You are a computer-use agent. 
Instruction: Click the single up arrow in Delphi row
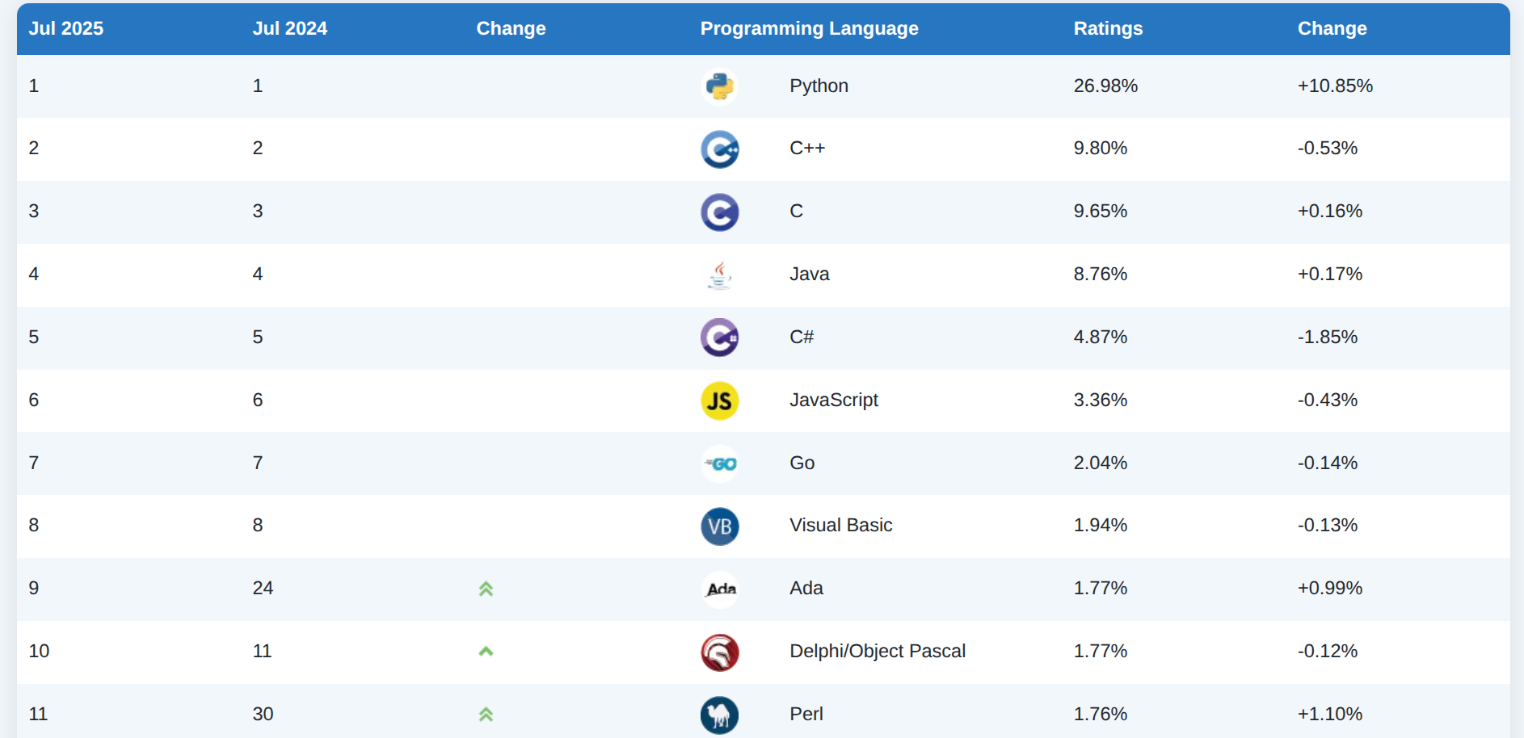(486, 651)
